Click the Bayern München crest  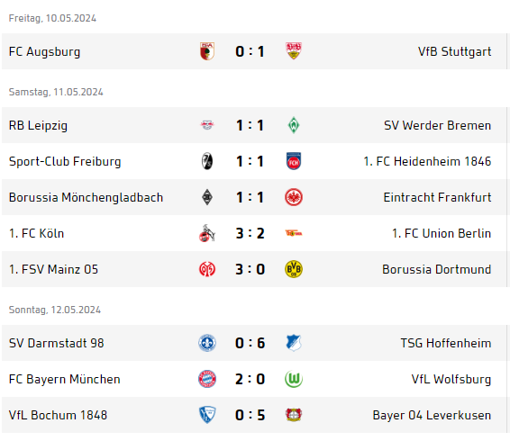coord(207,379)
